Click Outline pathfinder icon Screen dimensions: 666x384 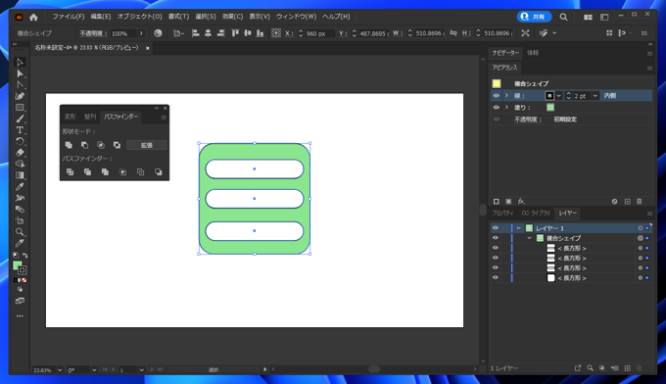tap(141, 172)
